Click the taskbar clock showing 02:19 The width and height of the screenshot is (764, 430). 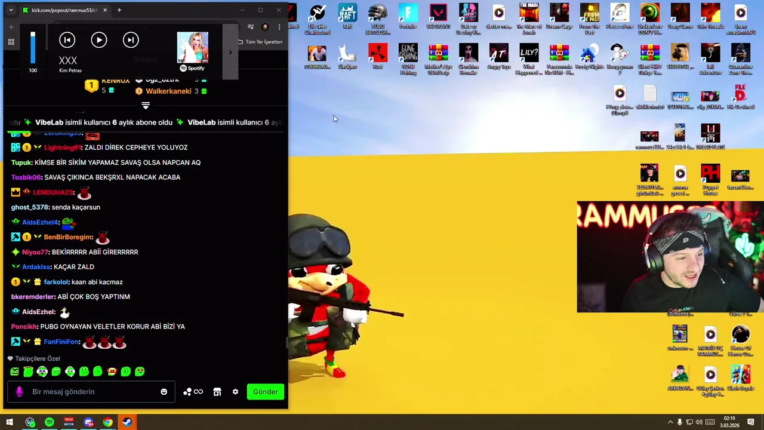click(729, 422)
